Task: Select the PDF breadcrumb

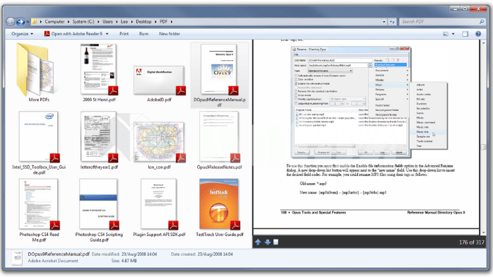Action: click(163, 22)
